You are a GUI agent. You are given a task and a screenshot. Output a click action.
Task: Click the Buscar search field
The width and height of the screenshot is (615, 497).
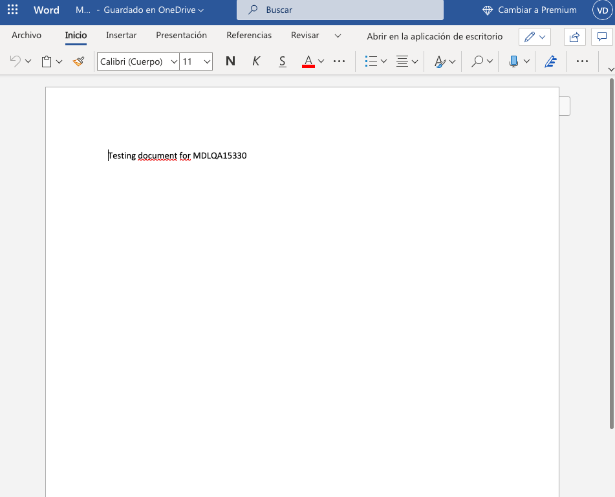tap(340, 10)
